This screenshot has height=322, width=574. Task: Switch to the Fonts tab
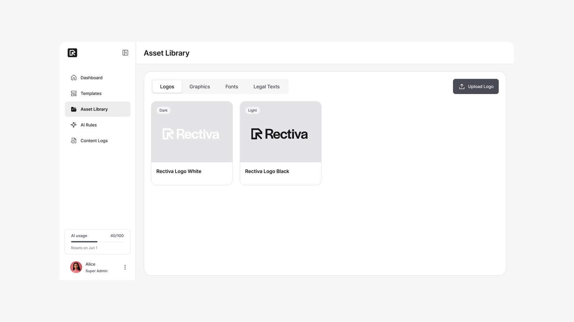(232, 87)
